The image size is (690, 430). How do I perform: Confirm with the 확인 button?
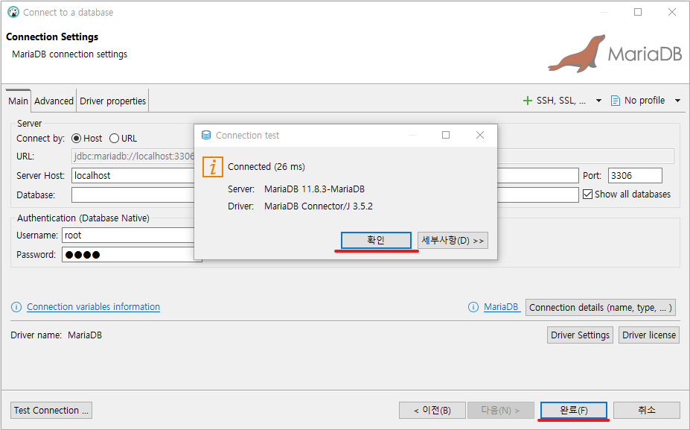click(376, 241)
